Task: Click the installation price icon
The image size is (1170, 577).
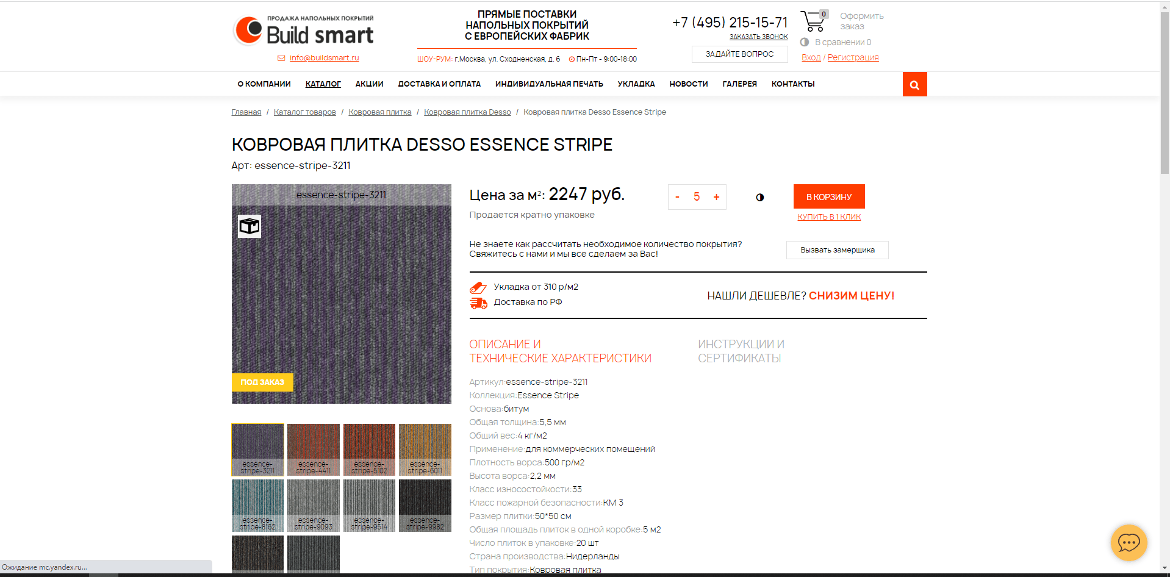Action: click(x=478, y=287)
